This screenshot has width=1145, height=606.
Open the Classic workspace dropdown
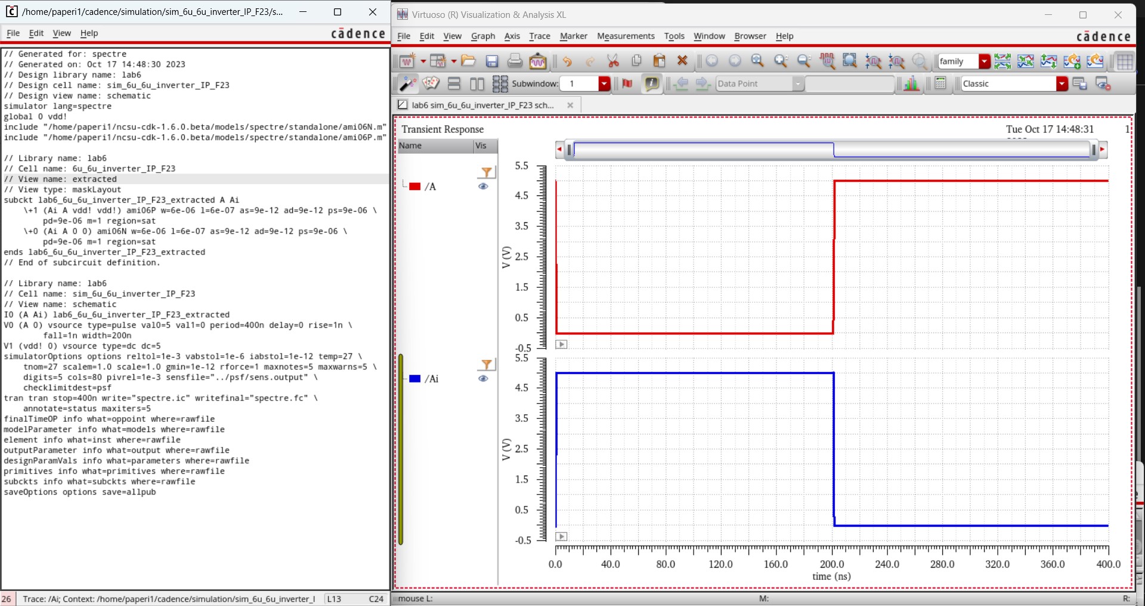[x=1062, y=84]
